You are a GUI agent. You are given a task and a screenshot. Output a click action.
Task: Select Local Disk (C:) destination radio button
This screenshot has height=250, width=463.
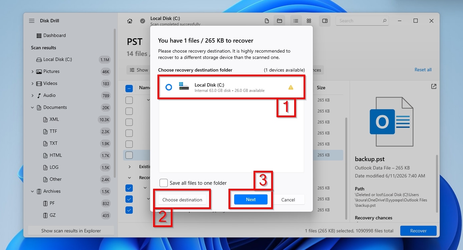pos(169,87)
